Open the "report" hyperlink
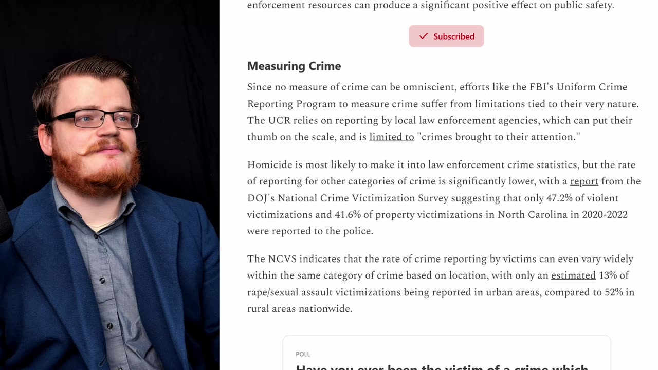Image resolution: width=658 pixels, height=370 pixels. pyautogui.click(x=584, y=181)
